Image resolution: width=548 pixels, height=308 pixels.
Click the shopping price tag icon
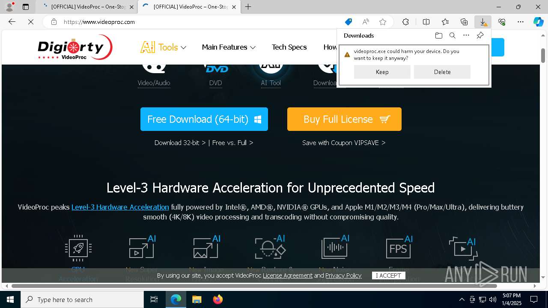point(348,22)
